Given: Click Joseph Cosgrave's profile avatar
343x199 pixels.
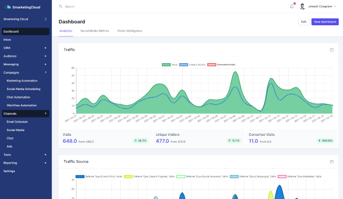Looking at the screenshot, I should 302,6.
